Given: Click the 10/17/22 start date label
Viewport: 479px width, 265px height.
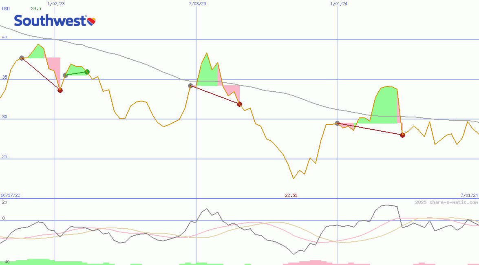Looking at the screenshot, I should click(10, 195).
